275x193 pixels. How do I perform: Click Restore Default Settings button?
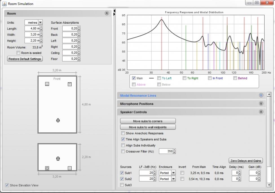[x=25, y=59]
